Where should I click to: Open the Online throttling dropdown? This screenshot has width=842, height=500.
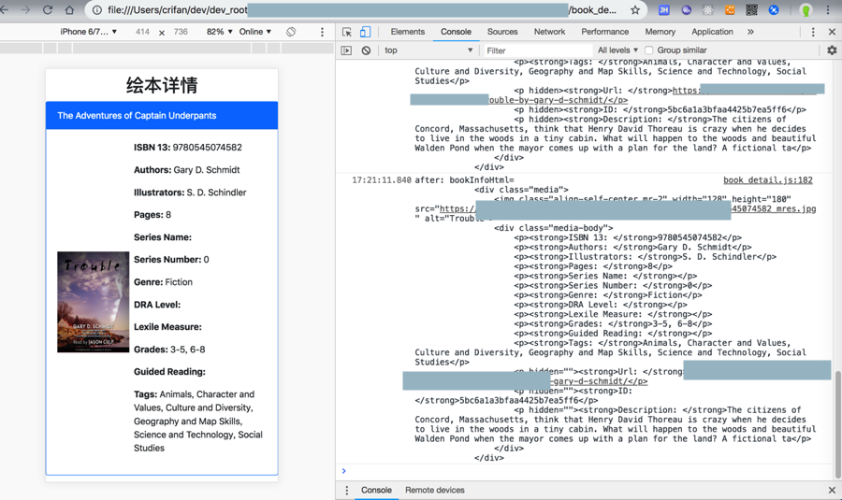255,32
